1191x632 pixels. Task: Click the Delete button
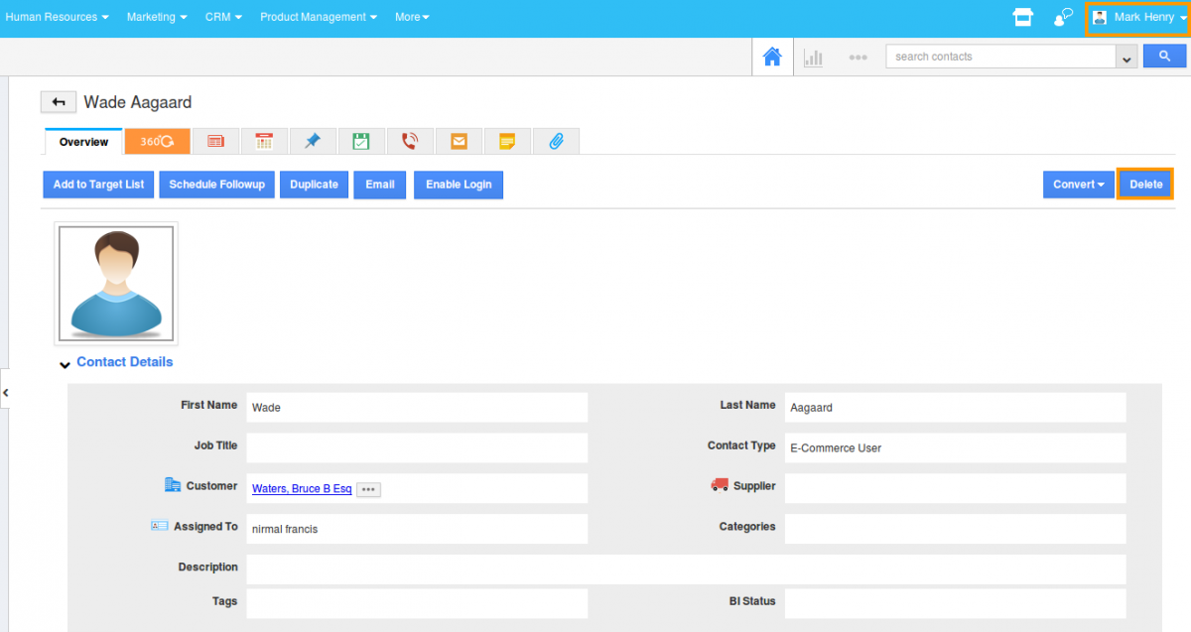point(1145,185)
